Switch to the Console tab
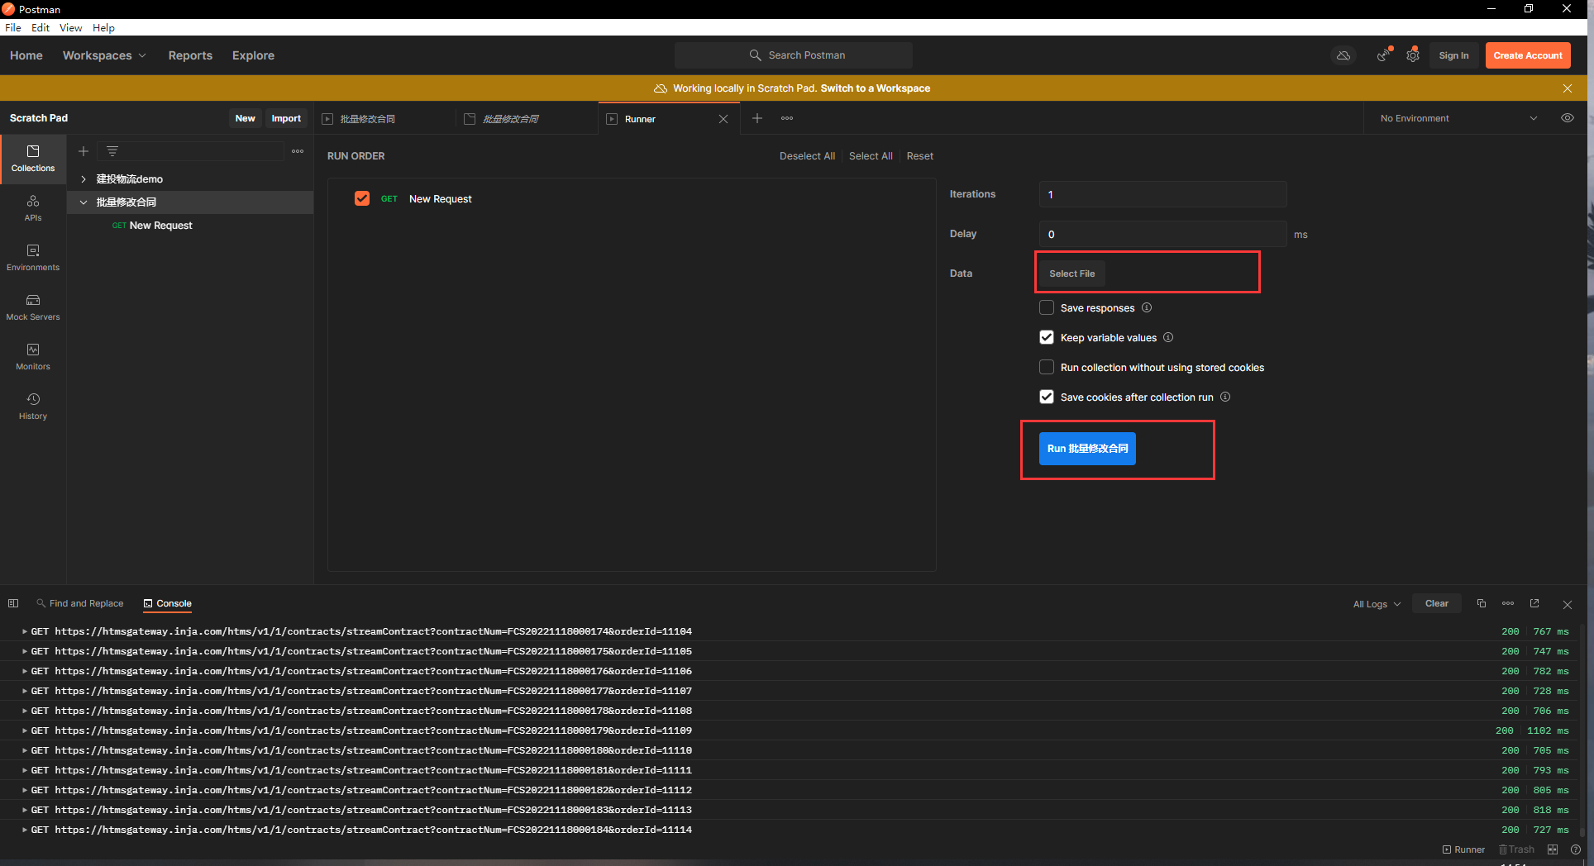The image size is (1594, 866). point(167,603)
